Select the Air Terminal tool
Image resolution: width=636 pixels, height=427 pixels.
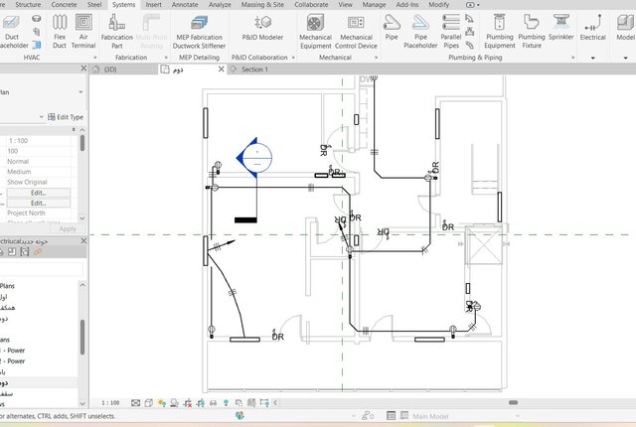(x=83, y=32)
